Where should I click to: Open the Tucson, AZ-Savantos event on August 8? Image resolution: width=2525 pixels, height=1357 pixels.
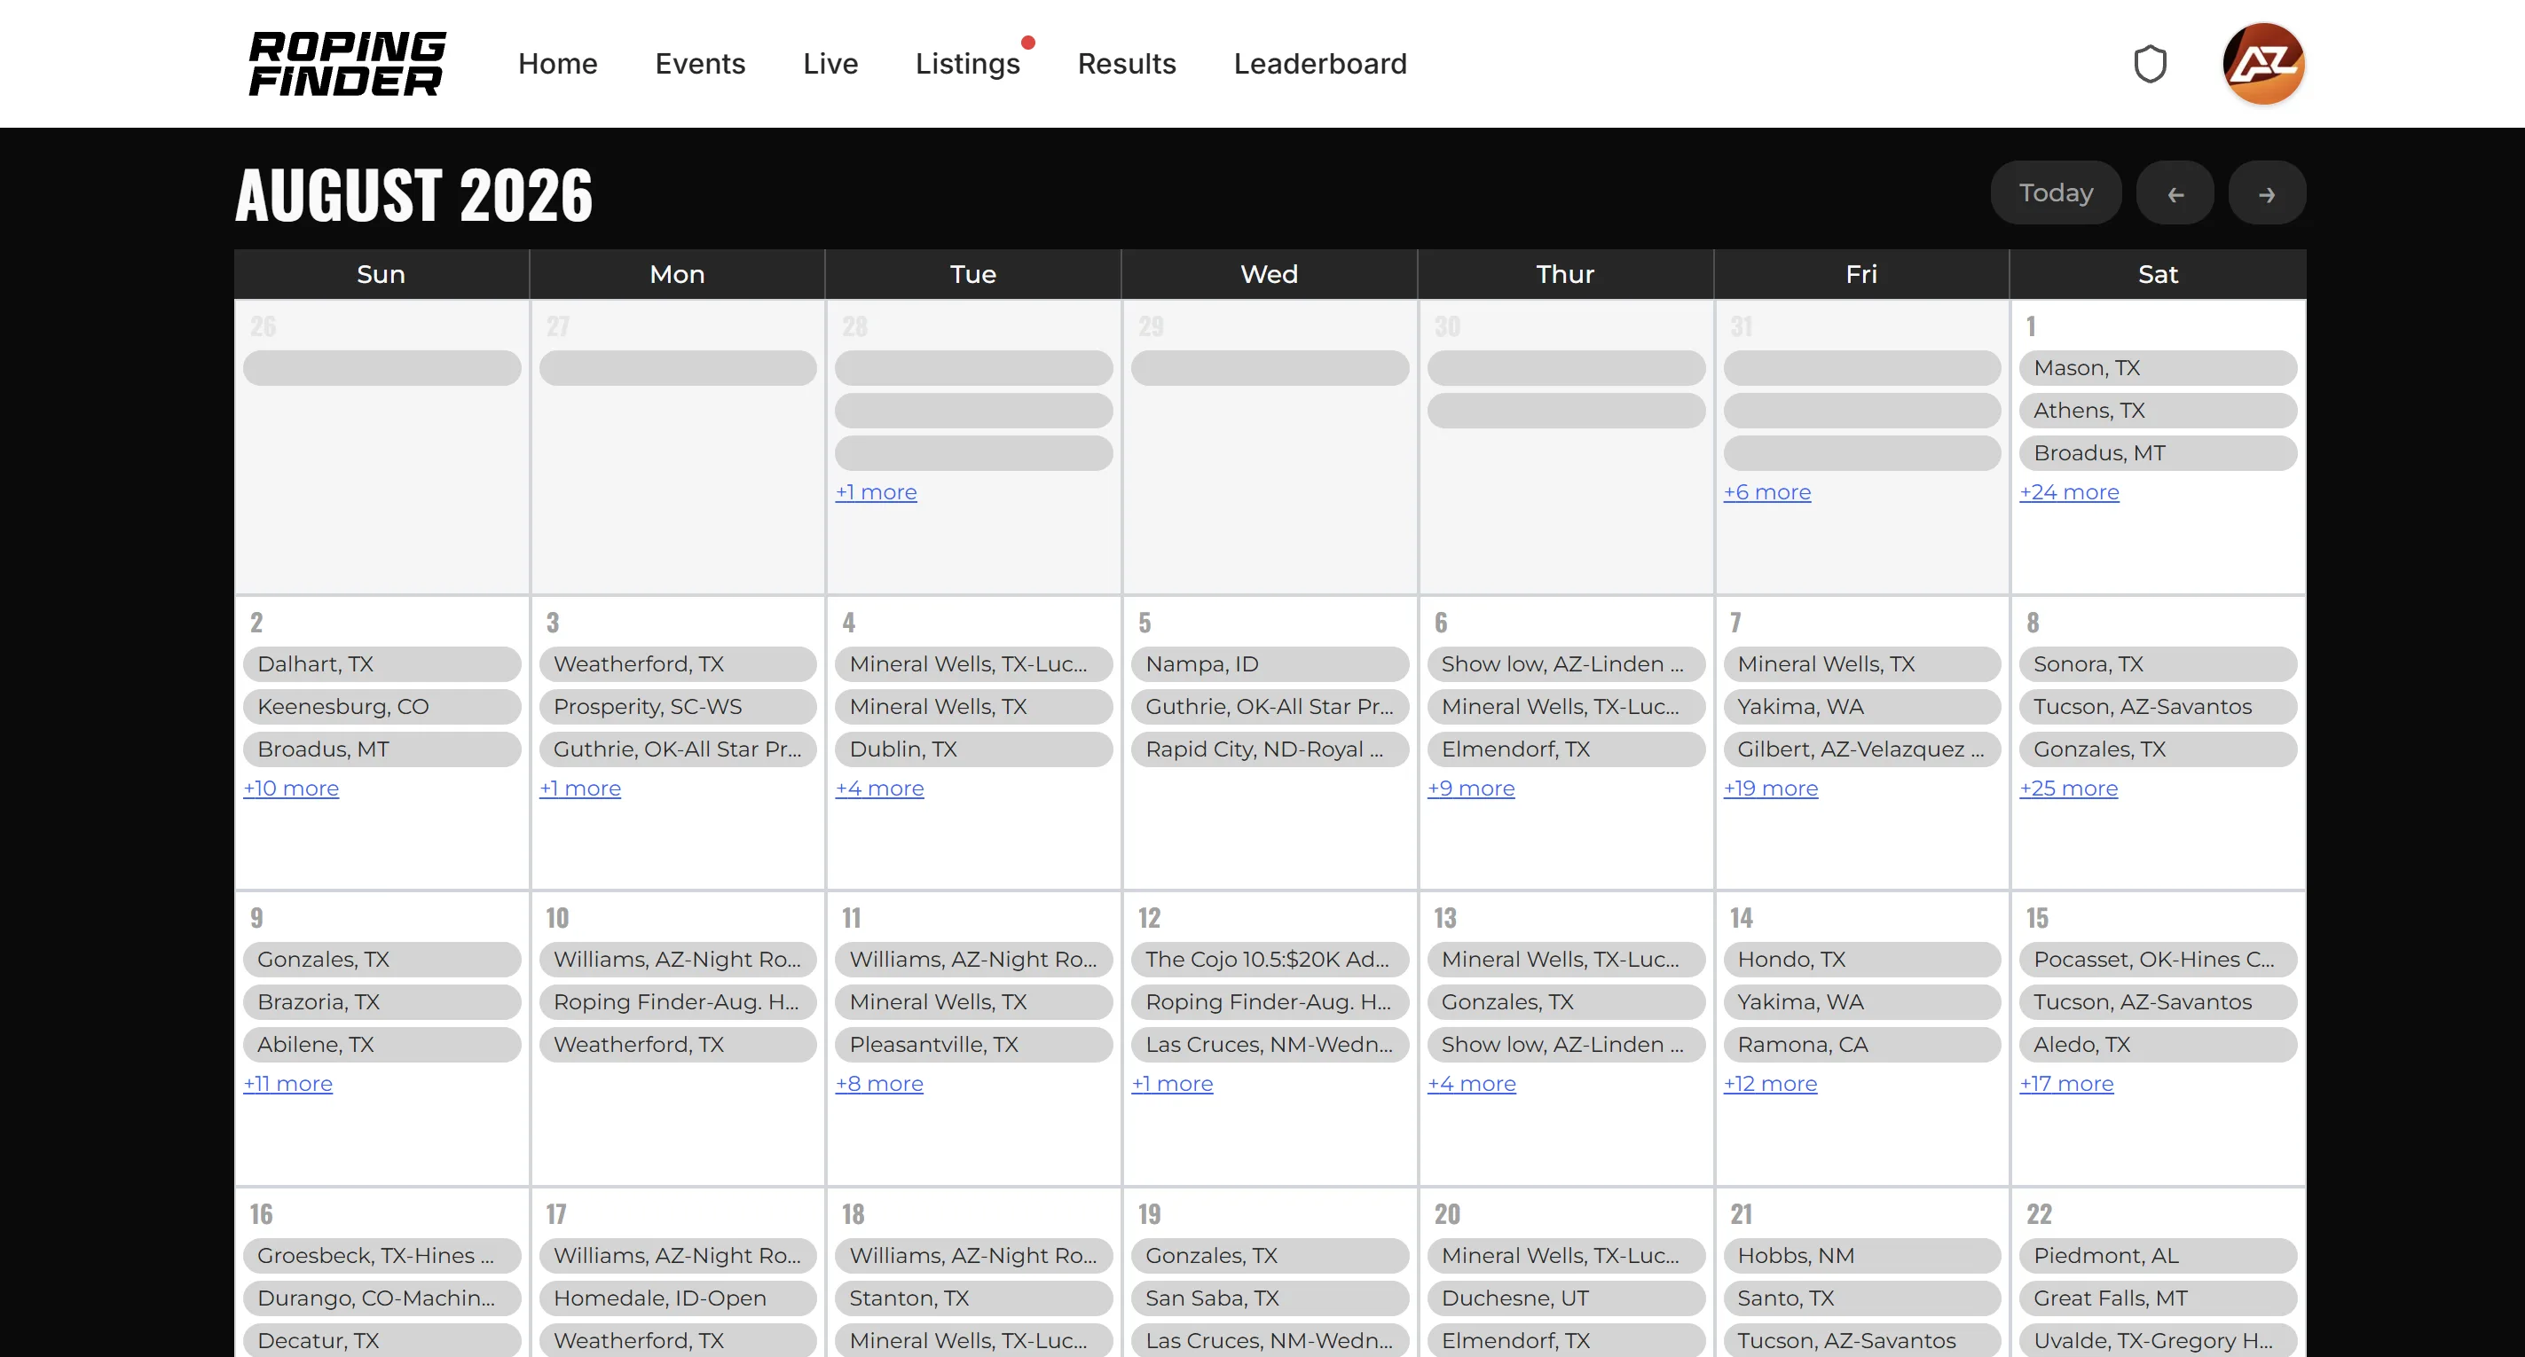(2158, 706)
